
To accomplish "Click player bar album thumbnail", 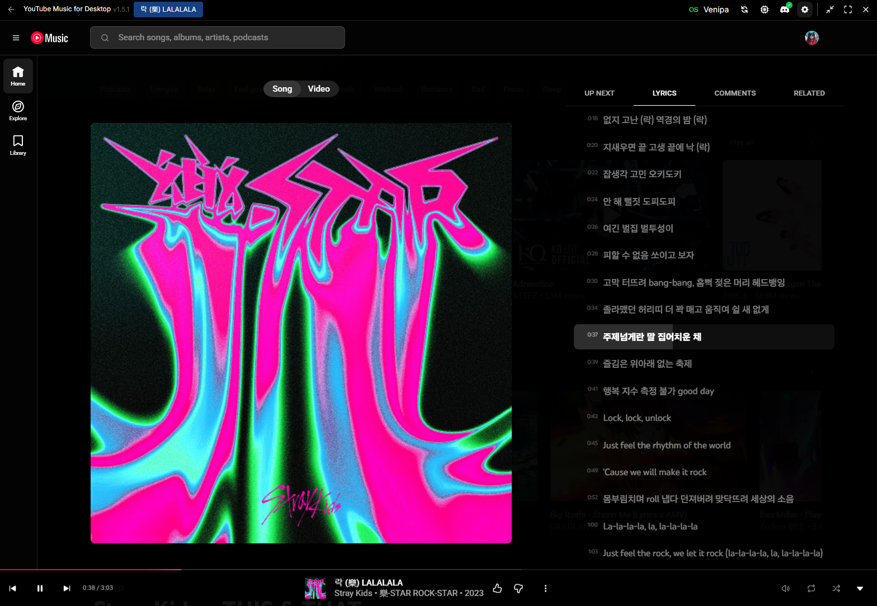I will (315, 588).
